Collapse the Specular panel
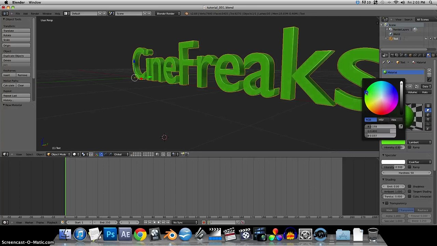Viewport: 437px width, 246px height. pyautogui.click(x=383, y=155)
